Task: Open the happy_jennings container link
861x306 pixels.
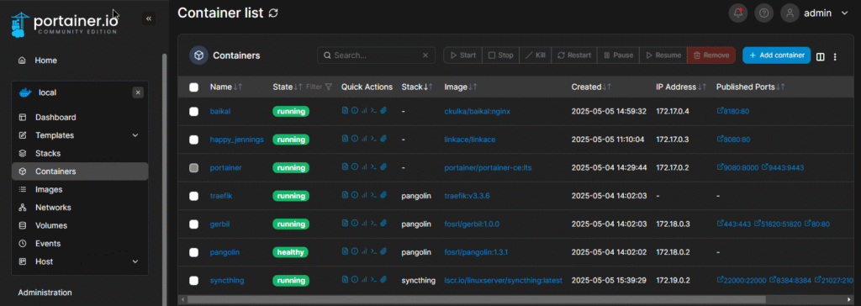Action: 236,140
